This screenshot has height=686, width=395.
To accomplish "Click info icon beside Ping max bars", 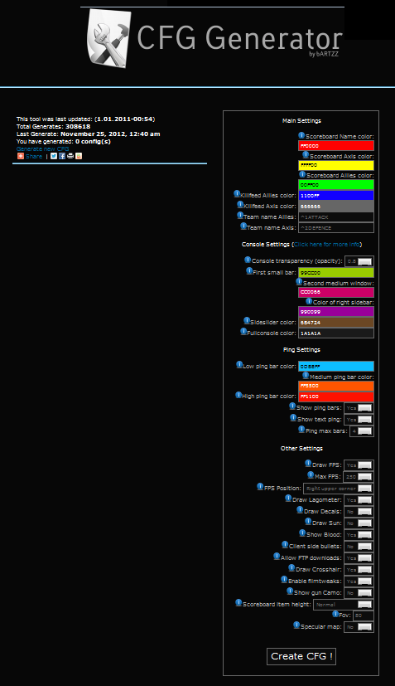I will (301, 429).
